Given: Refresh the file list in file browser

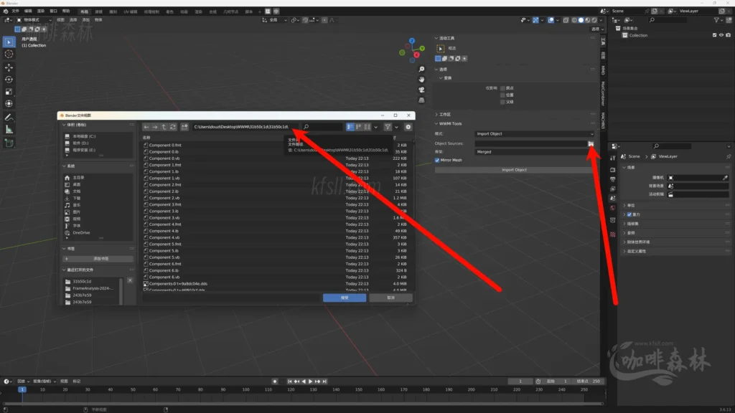Looking at the screenshot, I should 173,127.
